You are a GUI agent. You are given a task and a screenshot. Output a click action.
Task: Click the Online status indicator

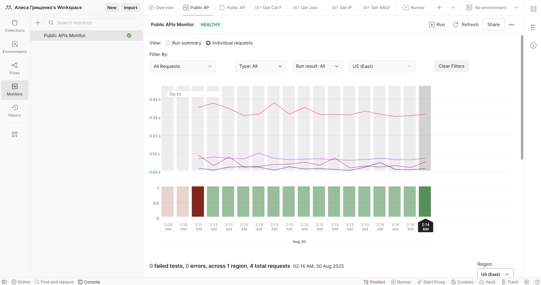(x=21, y=282)
